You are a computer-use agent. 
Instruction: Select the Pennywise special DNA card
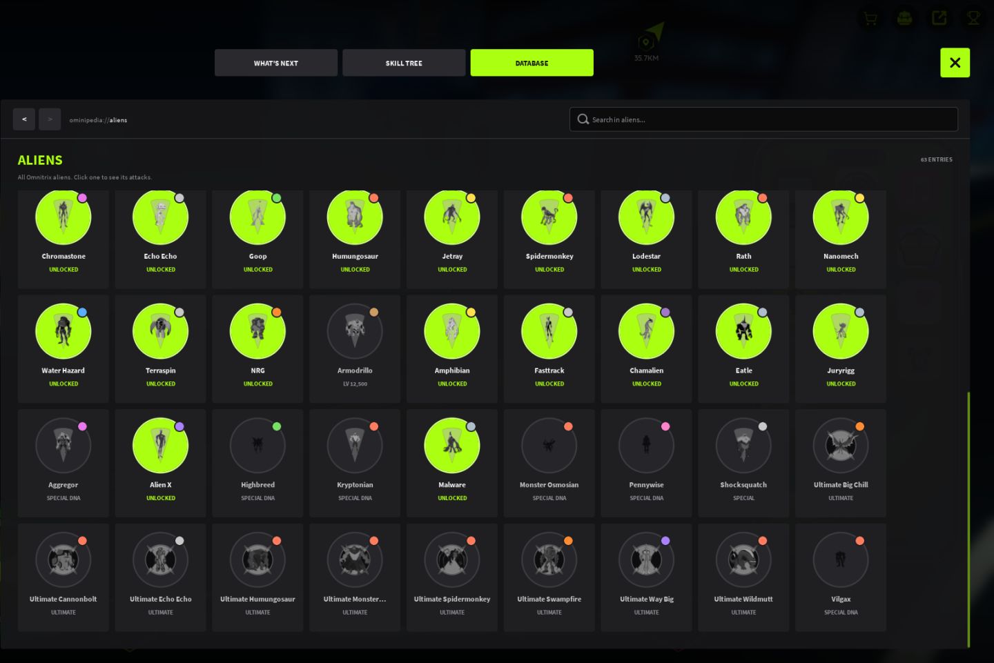(x=646, y=463)
